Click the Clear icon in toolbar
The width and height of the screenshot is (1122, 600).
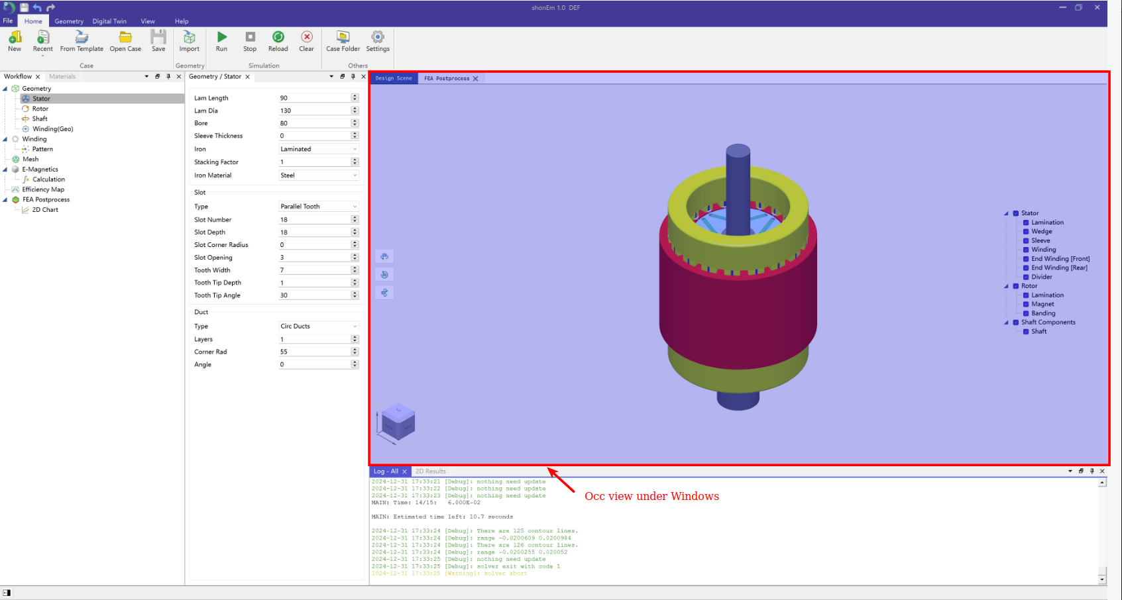click(x=307, y=37)
